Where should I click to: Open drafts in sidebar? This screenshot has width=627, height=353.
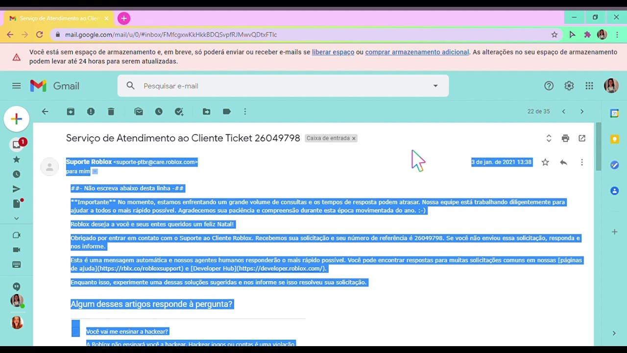click(17, 203)
